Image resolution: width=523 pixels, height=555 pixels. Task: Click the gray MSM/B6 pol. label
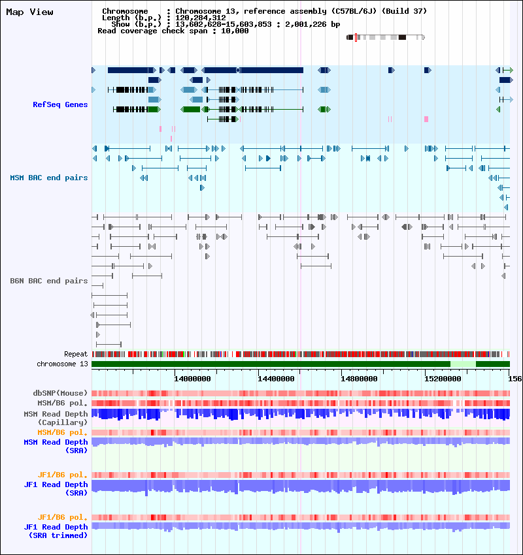point(62,403)
